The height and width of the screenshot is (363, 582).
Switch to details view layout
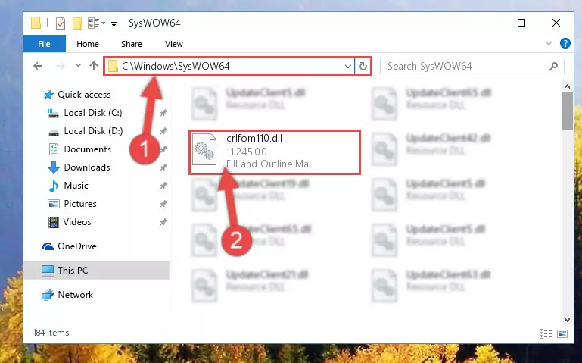click(545, 333)
